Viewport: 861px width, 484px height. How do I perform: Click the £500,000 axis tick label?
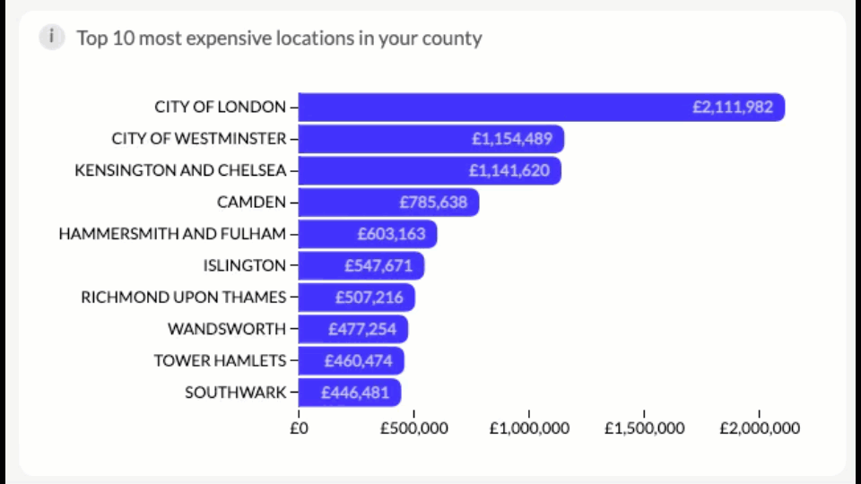(x=414, y=428)
